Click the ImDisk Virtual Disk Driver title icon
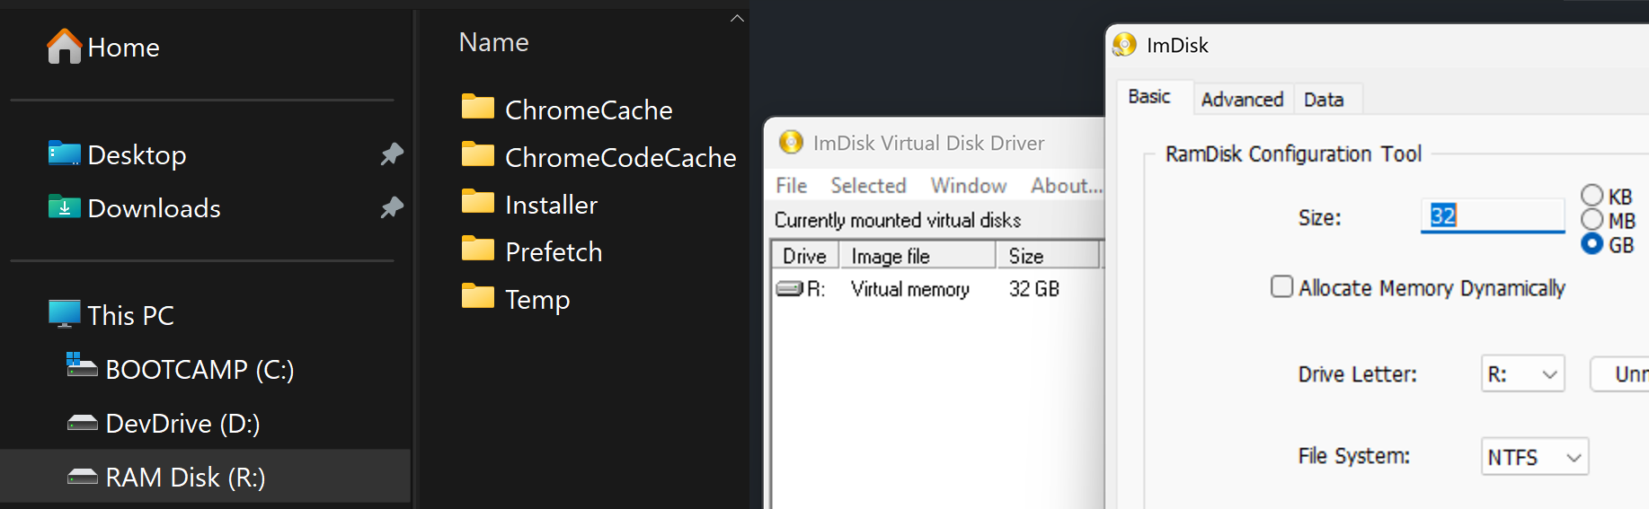 [x=791, y=142]
